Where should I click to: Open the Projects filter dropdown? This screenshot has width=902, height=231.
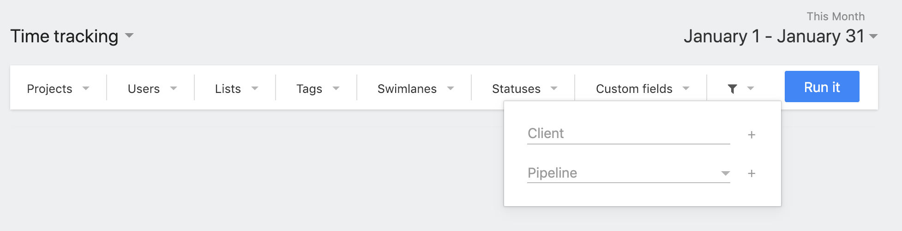(x=58, y=88)
